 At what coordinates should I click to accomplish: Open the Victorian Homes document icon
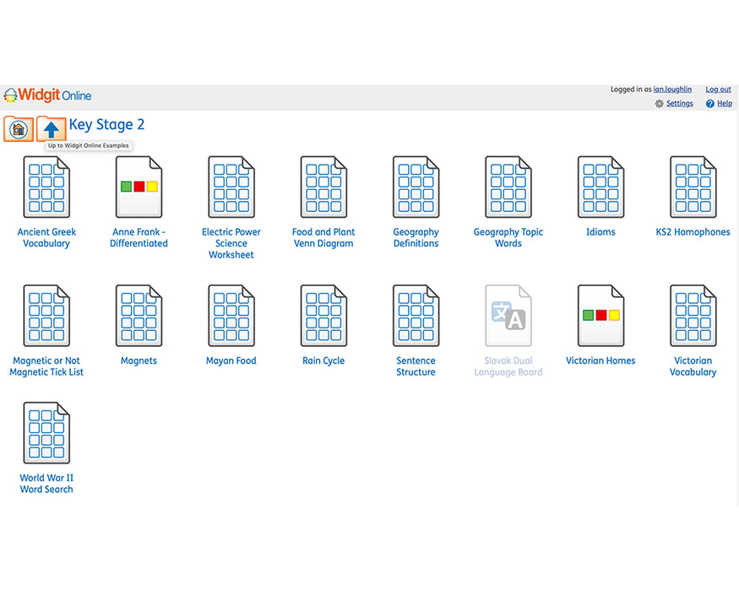[600, 316]
